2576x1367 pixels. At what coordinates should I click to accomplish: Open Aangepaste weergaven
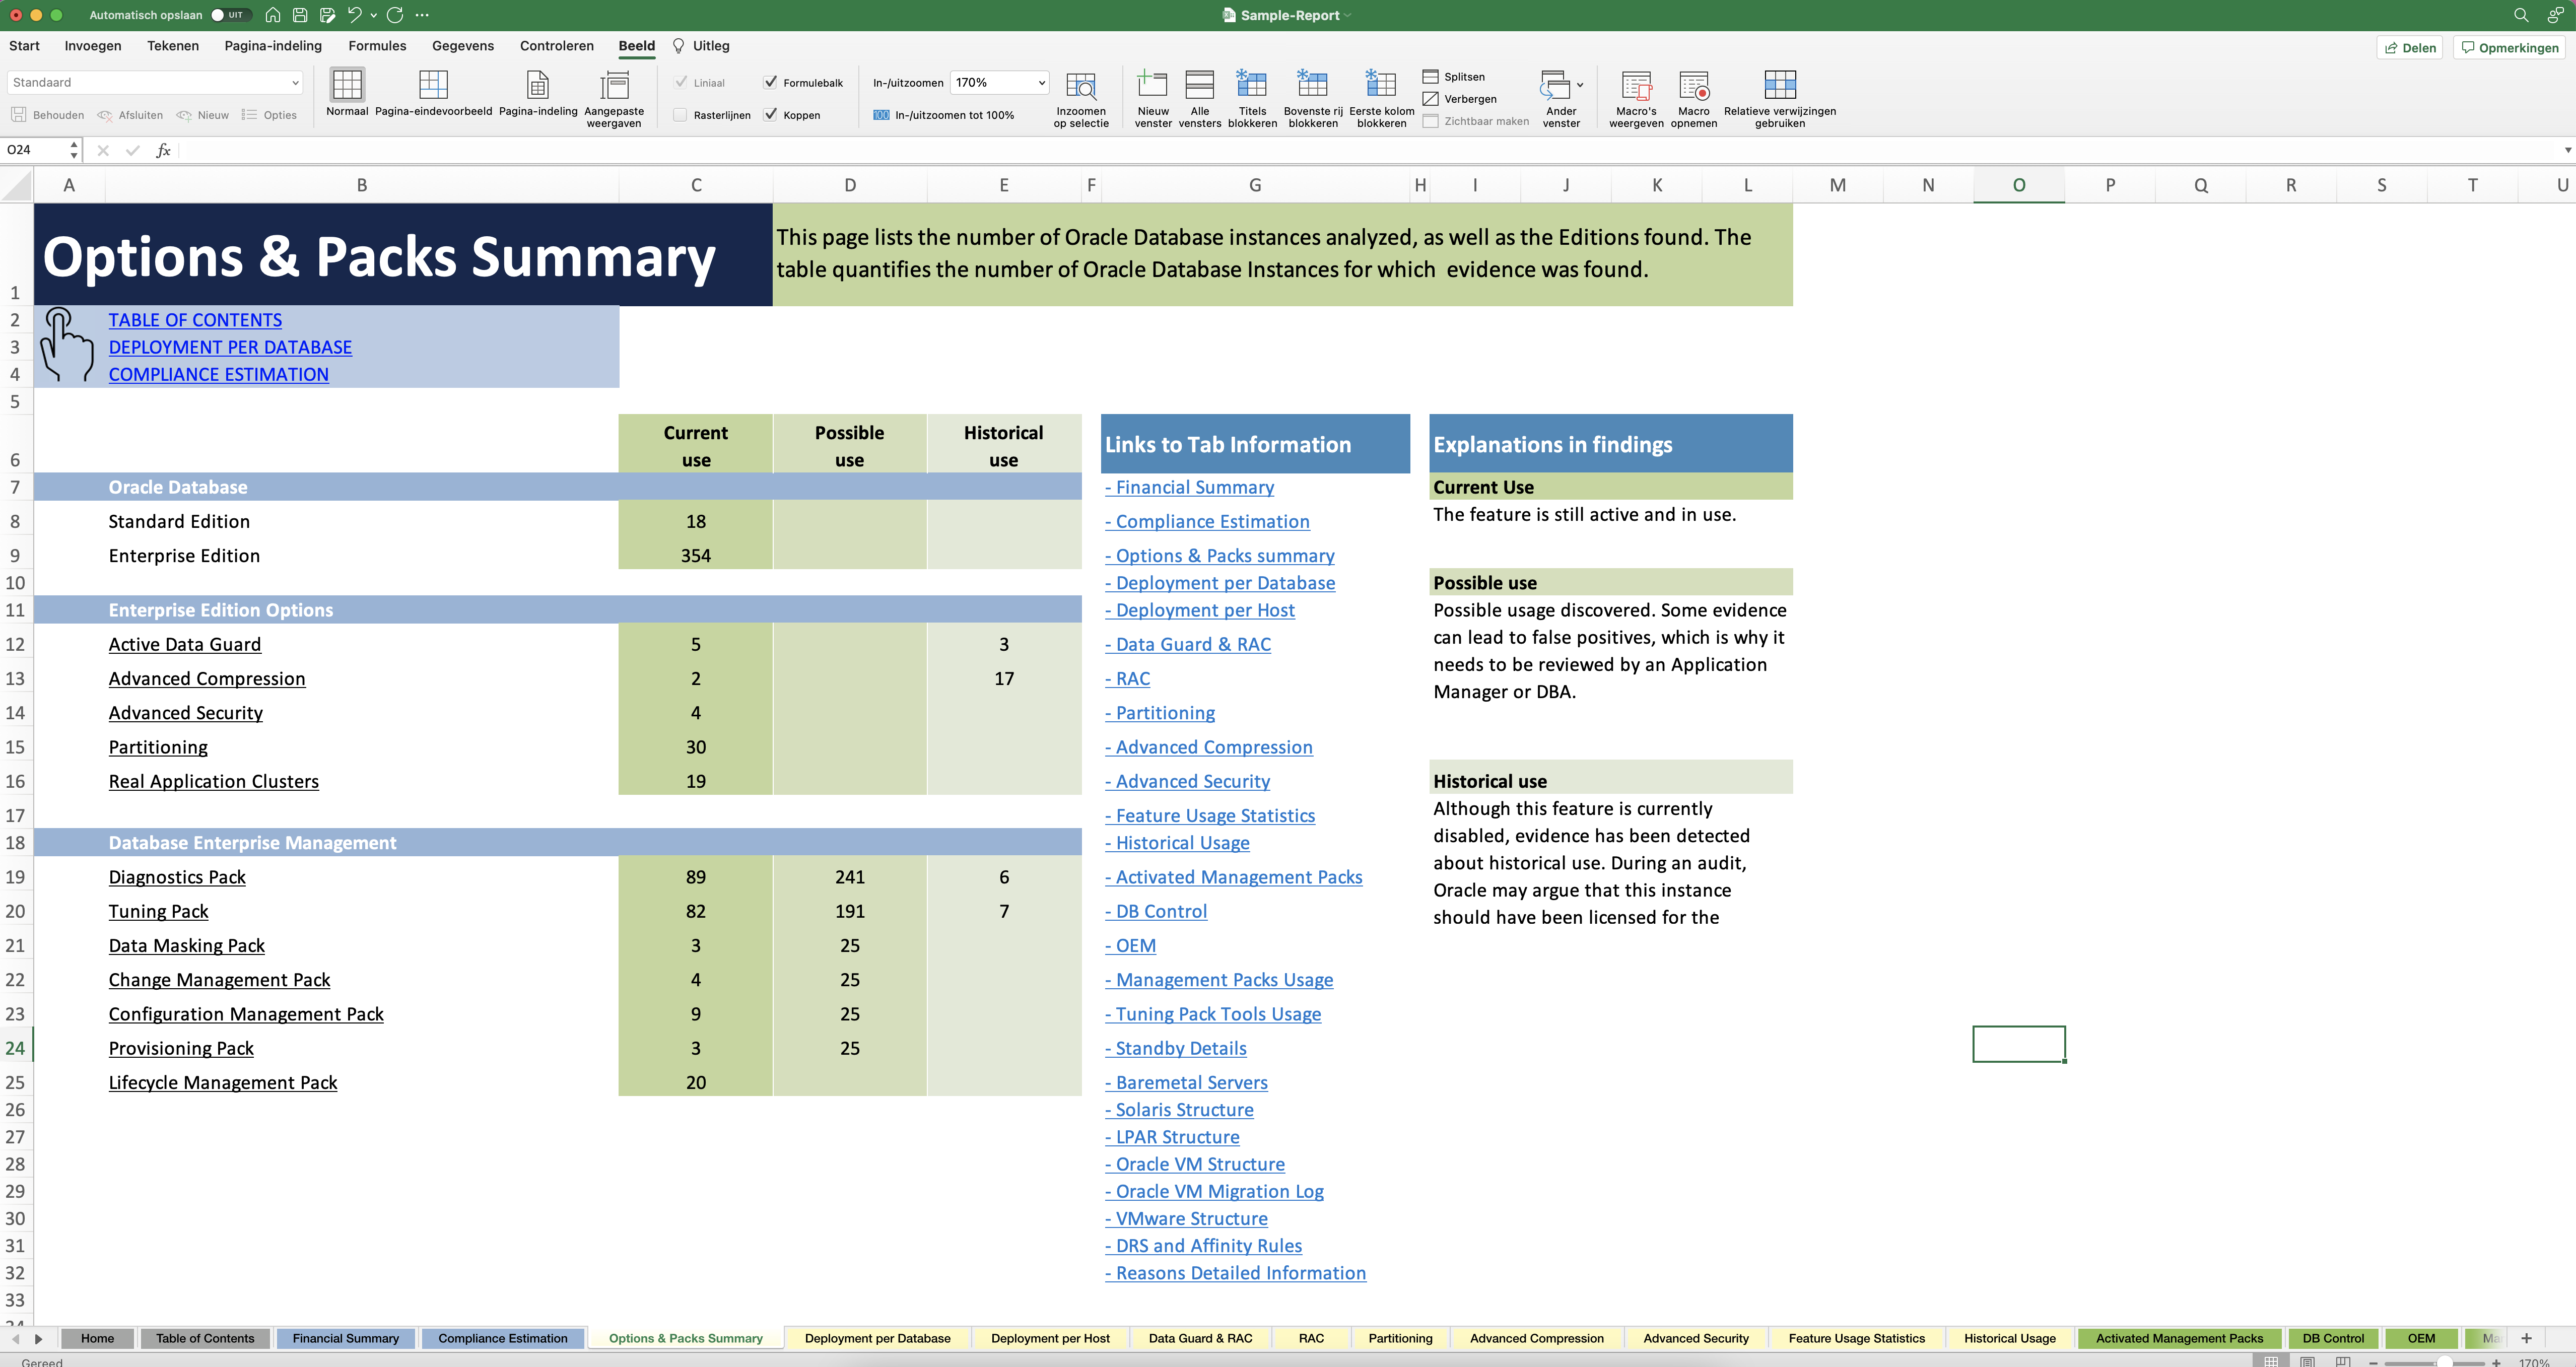[x=614, y=98]
